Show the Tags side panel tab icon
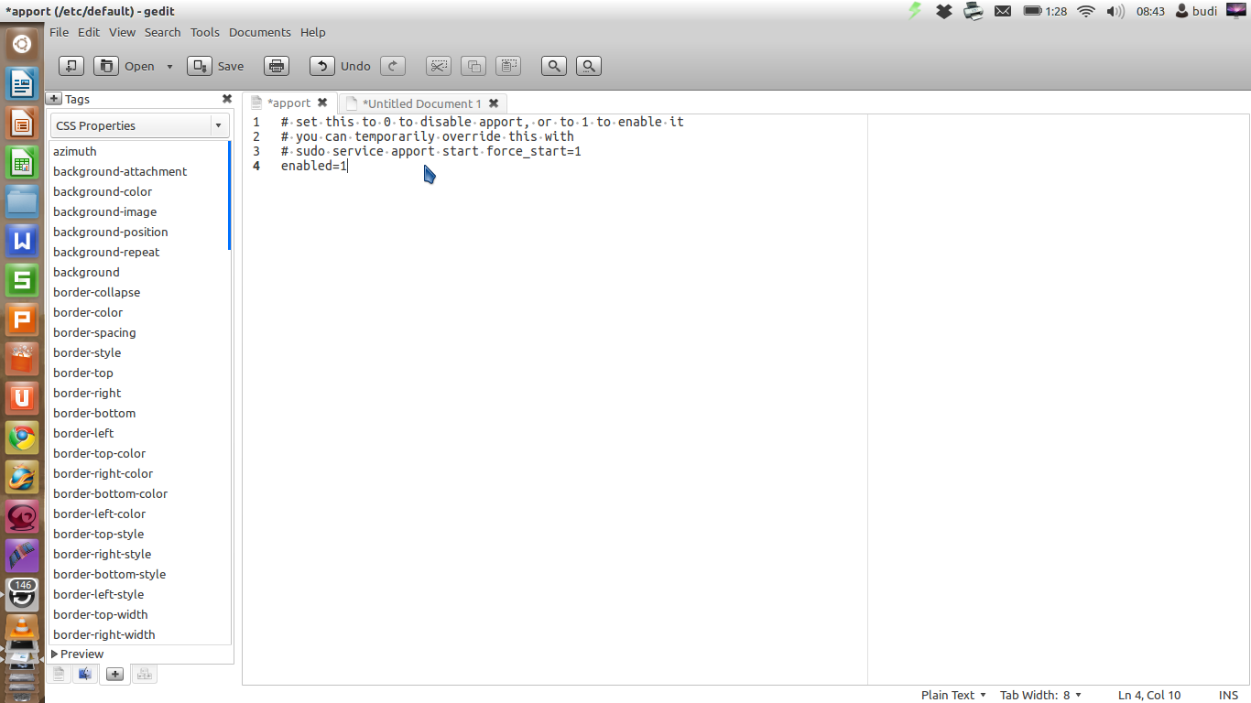Image resolution: width=1251 pixels, height=703 pixels. [x=114, y=674]
